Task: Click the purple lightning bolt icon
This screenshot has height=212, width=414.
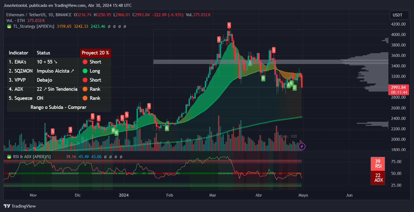Action: [x=302, y=146]
